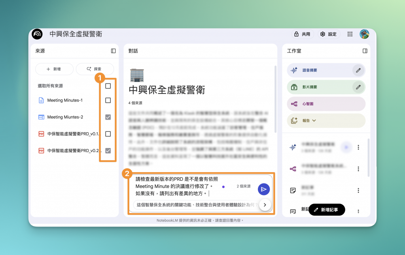Click the PRD_v0.2 PDF icon
The image size is (405, 255).
pos(41,150)
